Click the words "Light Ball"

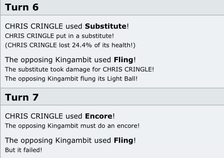tap(121, 79)
